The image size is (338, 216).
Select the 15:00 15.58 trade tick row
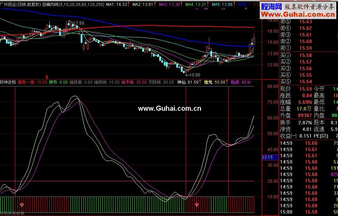click(309, 212)
